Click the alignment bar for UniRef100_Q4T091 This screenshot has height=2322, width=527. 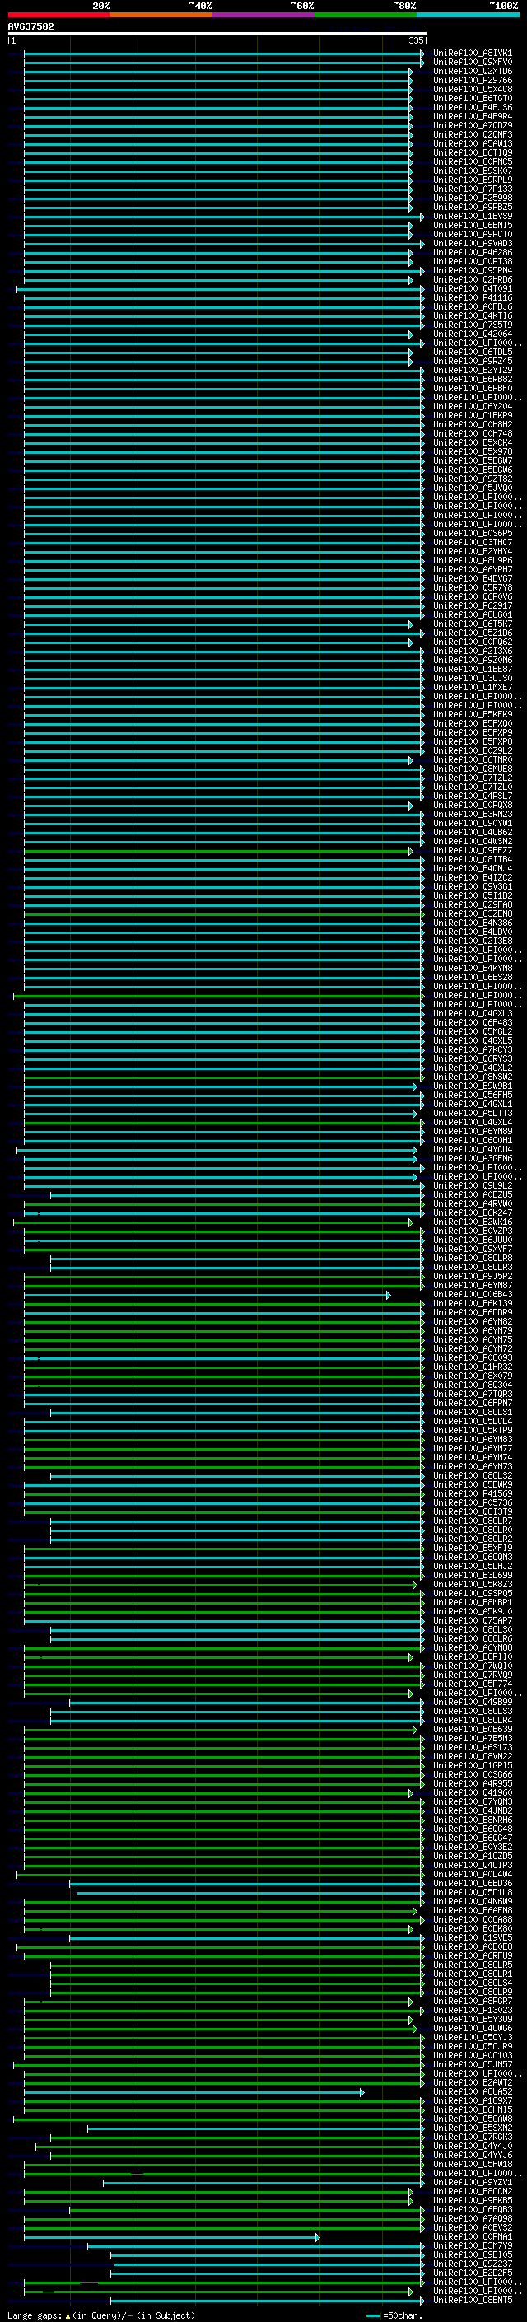[219, 289]
